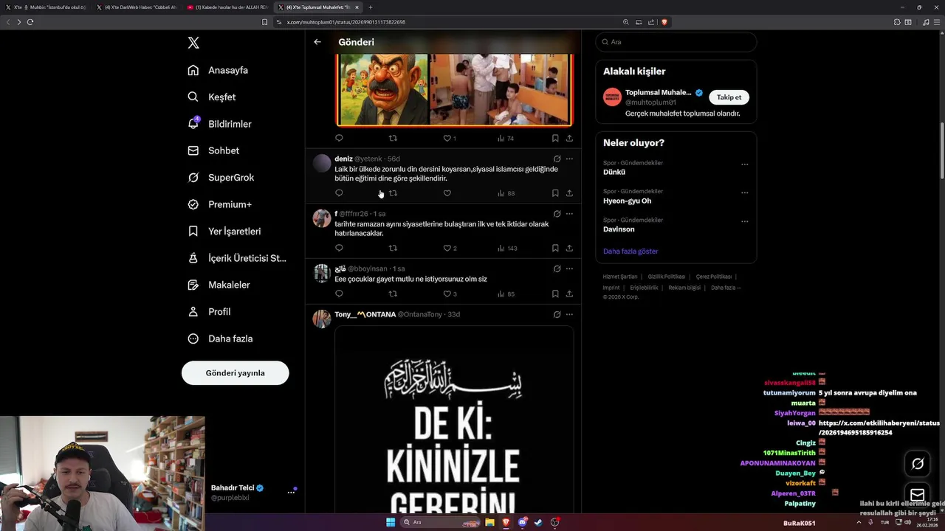Open deniz's profile avatar

coord(322,163)
